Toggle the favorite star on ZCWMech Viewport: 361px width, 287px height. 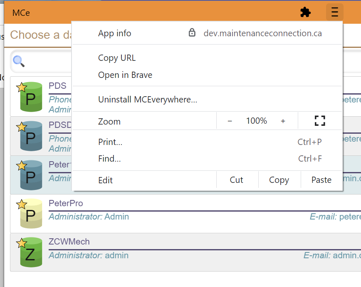[22, 243]
